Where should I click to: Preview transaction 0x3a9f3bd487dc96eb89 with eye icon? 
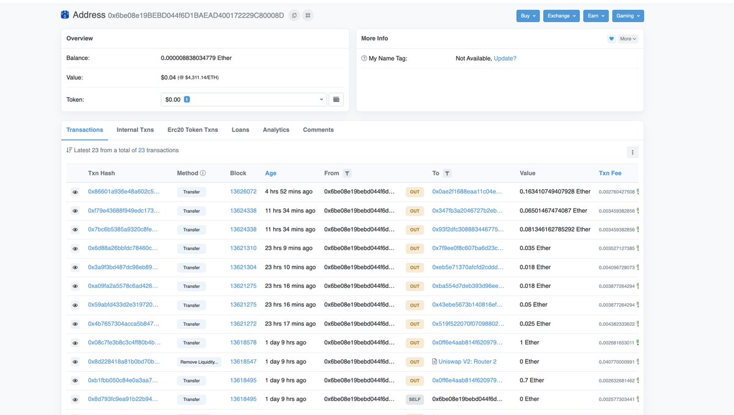[x=75, y=268]
